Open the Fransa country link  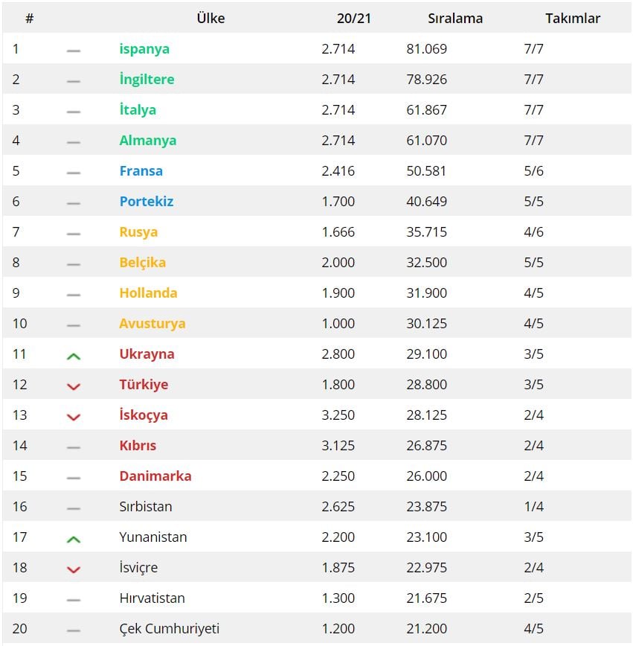(x=141, y=170)
